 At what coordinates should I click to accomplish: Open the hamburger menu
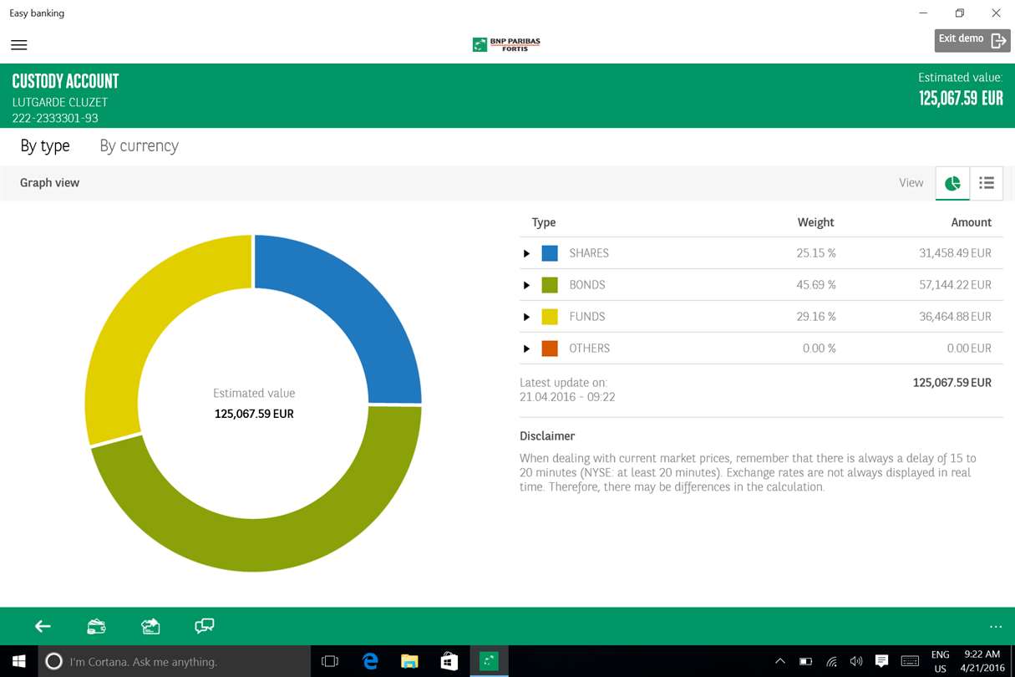tap(18, 45)
